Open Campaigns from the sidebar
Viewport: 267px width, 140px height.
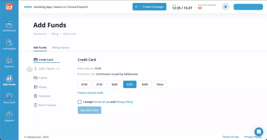[9, 45]
